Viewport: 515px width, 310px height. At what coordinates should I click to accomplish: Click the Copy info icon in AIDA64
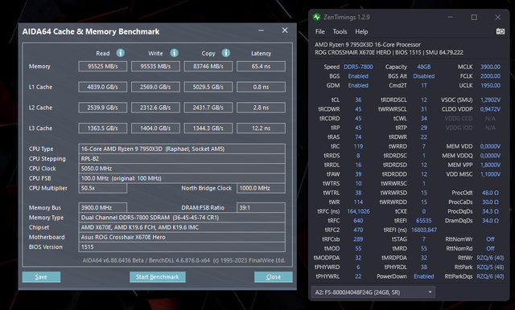[x=226, y=53]
